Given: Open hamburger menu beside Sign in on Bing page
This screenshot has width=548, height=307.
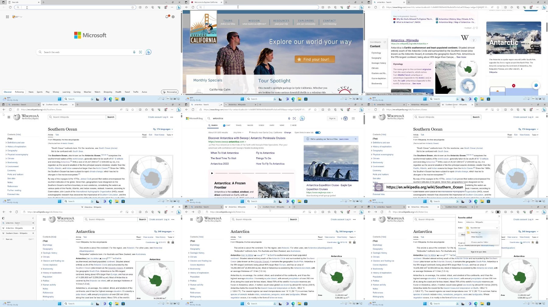Looking at the screenshot, I should coord(353,118).
